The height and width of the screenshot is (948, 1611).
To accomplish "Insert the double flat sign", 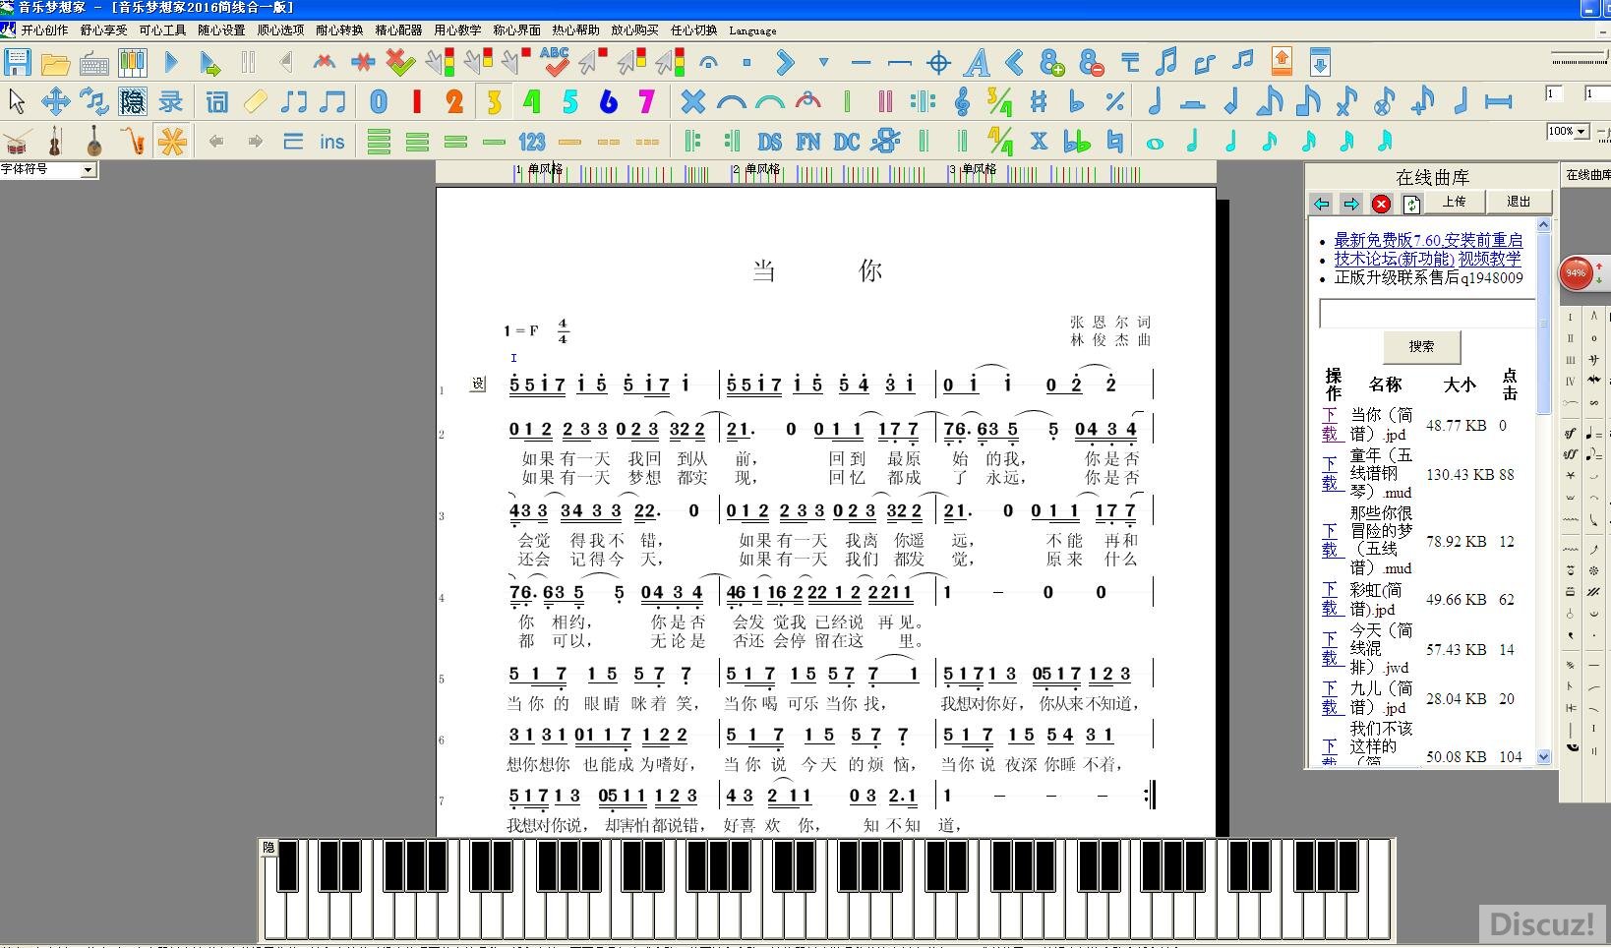I will click(x=1077, y=142).
